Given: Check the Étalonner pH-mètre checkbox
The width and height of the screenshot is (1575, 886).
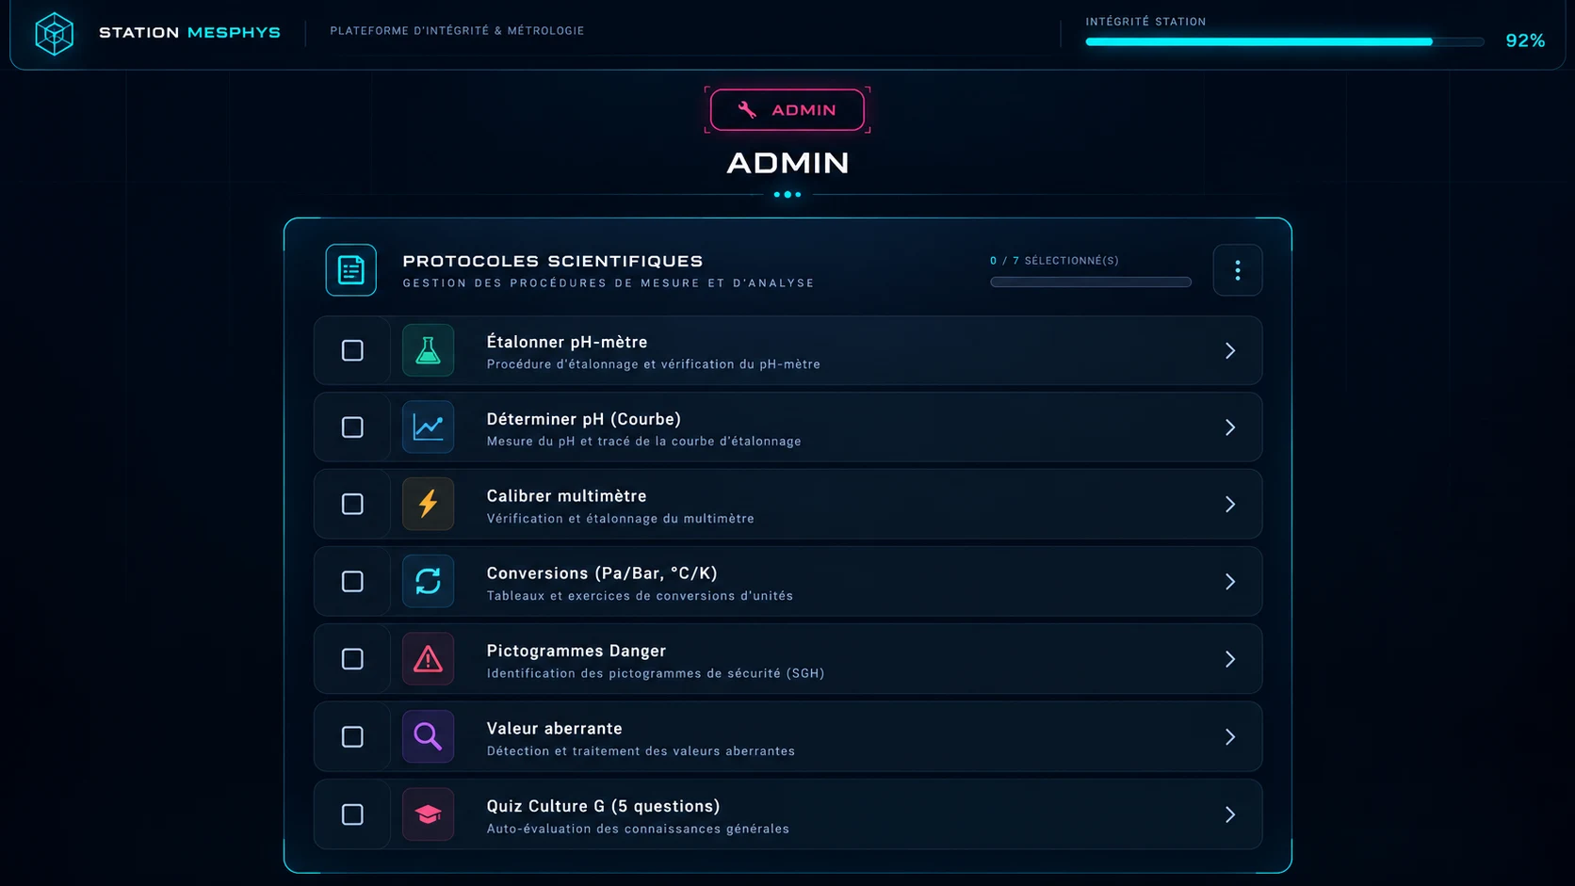Looking at the screenshot, I should (352, 350).
